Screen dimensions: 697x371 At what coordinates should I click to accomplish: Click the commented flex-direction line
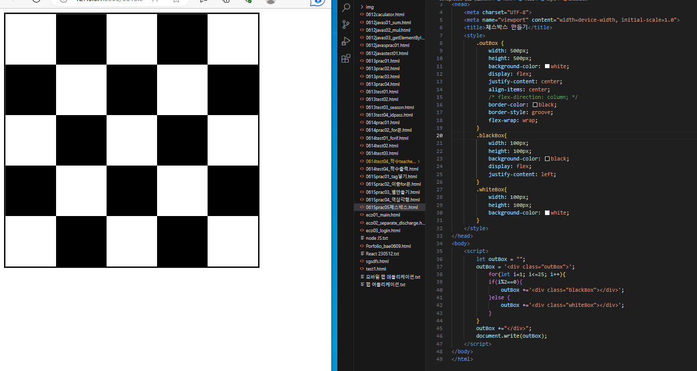point(533,97)
